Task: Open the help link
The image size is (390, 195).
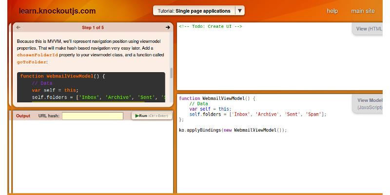Action: click(x=332, y=11)
